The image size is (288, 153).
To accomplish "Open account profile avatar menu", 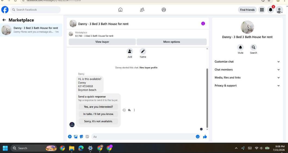I will 279,10.
